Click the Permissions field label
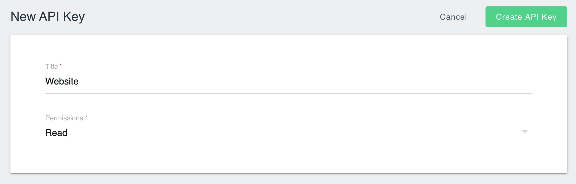The height and width of the screenshot is (184, 576). (64, 118)
